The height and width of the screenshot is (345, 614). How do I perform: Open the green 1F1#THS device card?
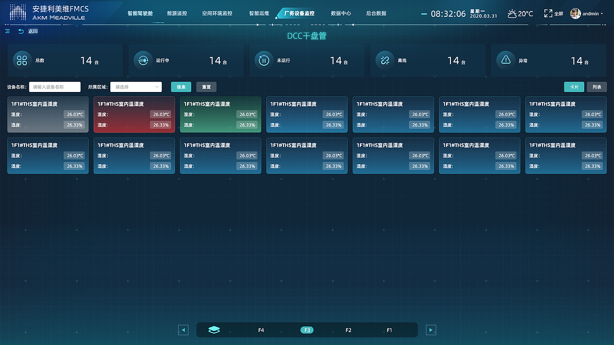pyautogui.click(x=221, y=115)
